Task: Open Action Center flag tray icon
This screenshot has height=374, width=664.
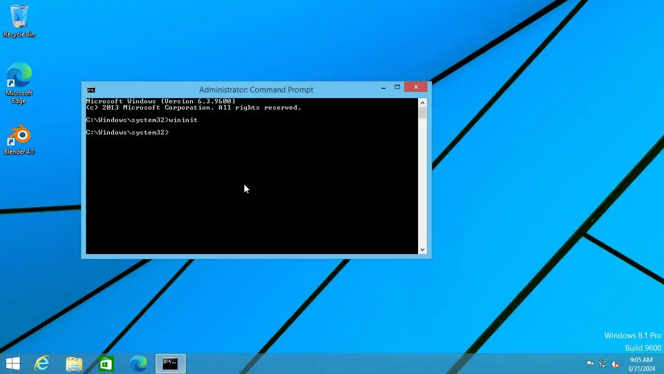Action: [590, 364]
